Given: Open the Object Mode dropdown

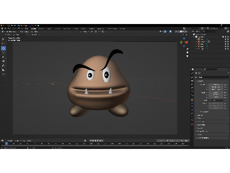Looking at the screenshot, I should point(12,32).
